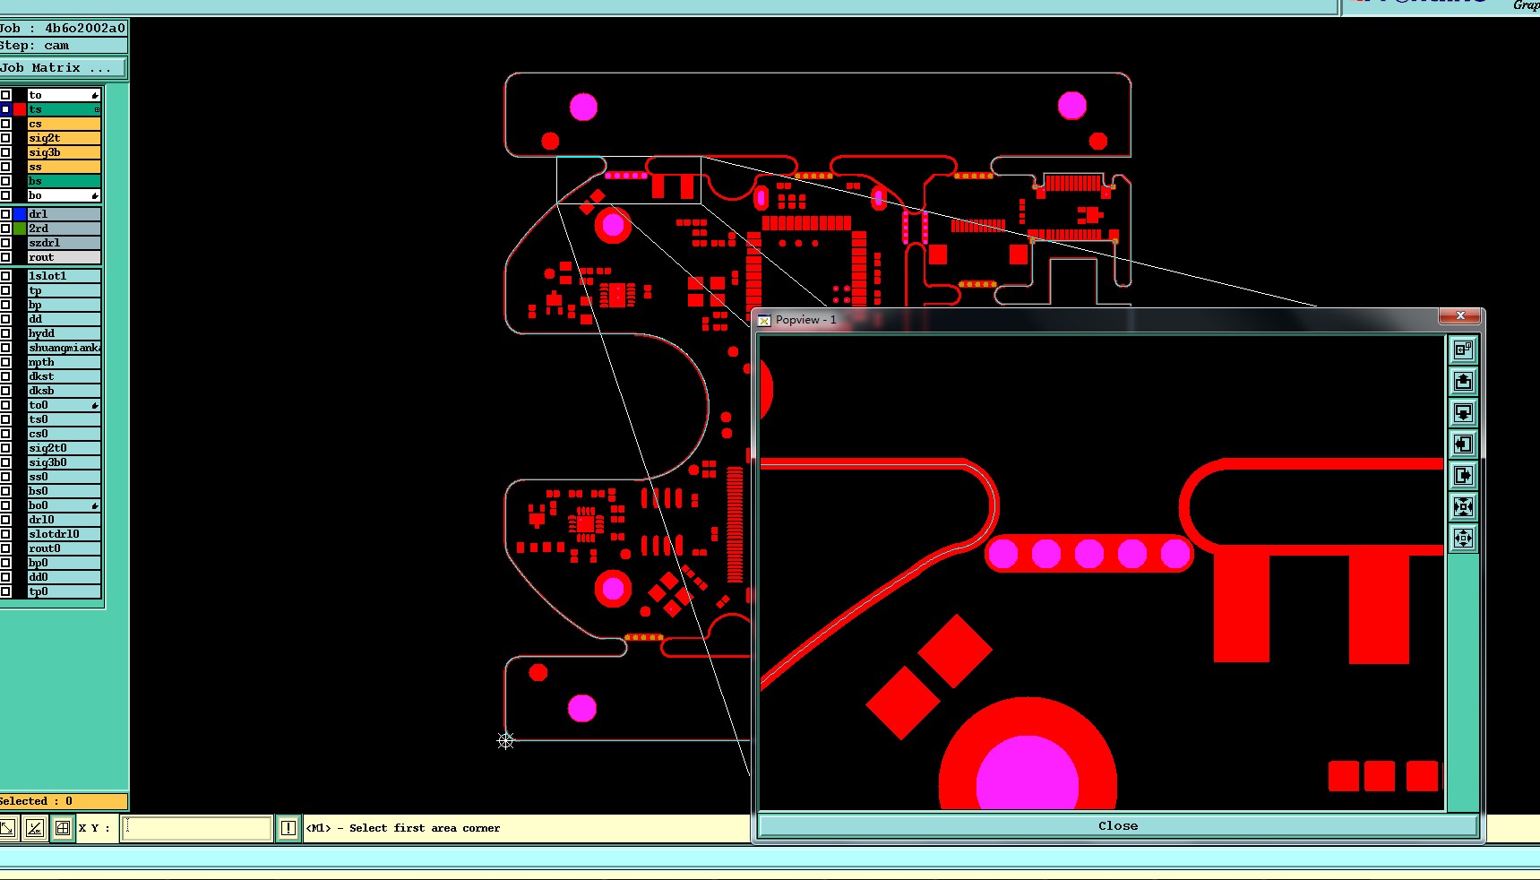The height and width of the screenshot is (880, 1540).
Task: Click the Job : 4b6o2002a0 label
Action: [x=63, y=28]
